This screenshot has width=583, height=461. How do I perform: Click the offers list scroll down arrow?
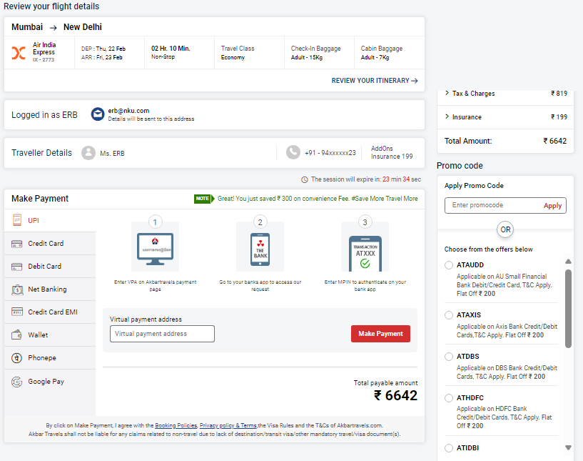(x=568, y=447)
